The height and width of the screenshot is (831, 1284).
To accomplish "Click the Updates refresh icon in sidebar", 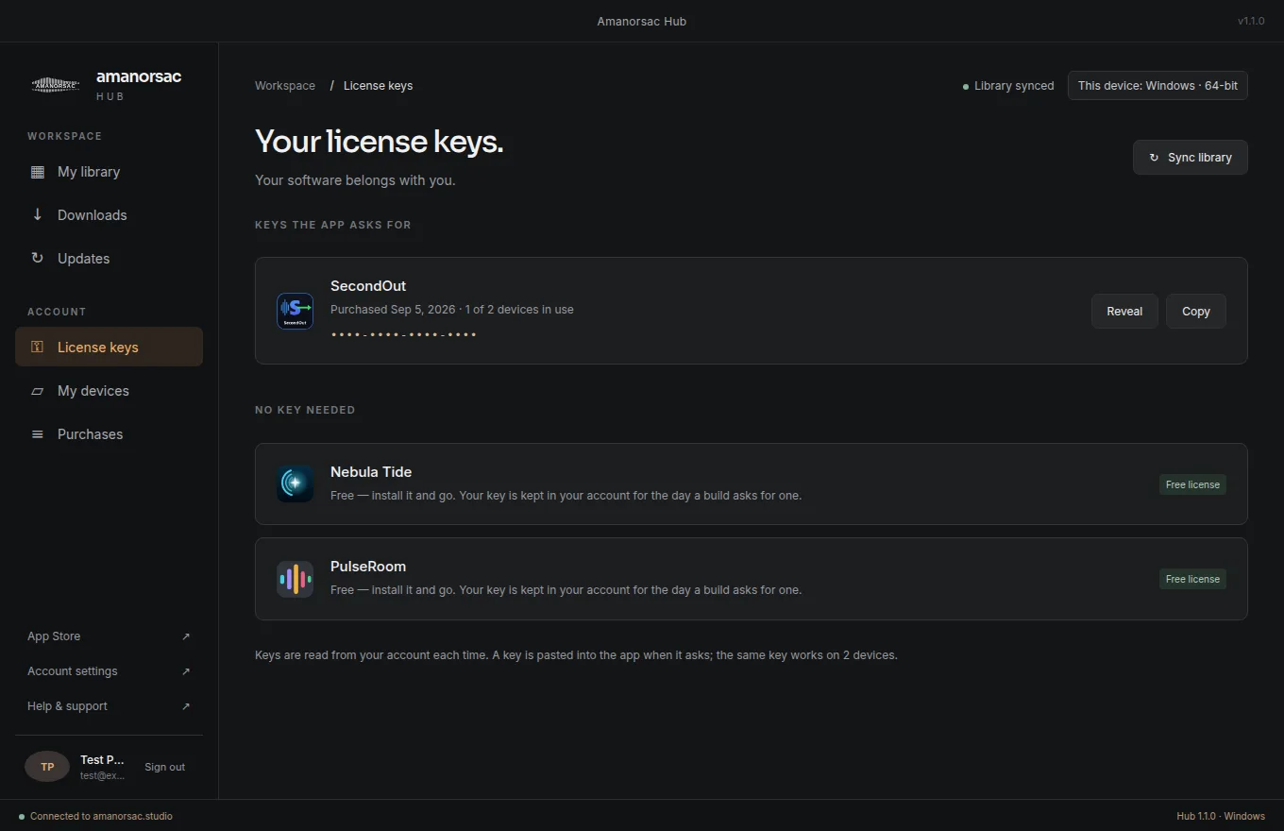I will pos(38,258).
